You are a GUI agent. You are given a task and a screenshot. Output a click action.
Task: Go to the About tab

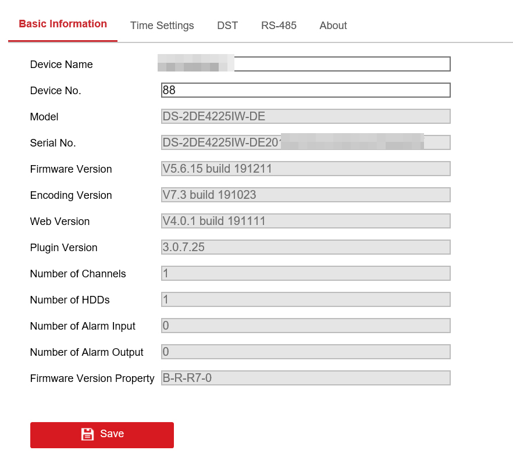(333, 26)
